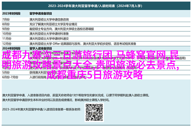The height and width of the screenshot is (127, 192).
Task: Select the "入读行前指南" row text
Action: (x=58, y=77)
